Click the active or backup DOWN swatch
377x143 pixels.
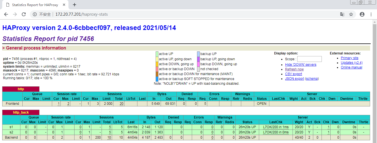pos(157,69)
